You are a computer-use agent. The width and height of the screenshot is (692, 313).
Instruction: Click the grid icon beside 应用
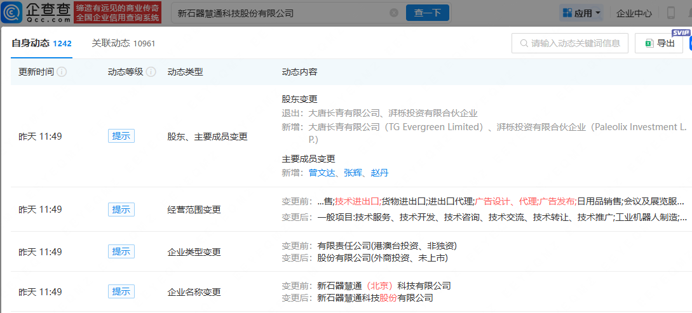click(567, 13)
